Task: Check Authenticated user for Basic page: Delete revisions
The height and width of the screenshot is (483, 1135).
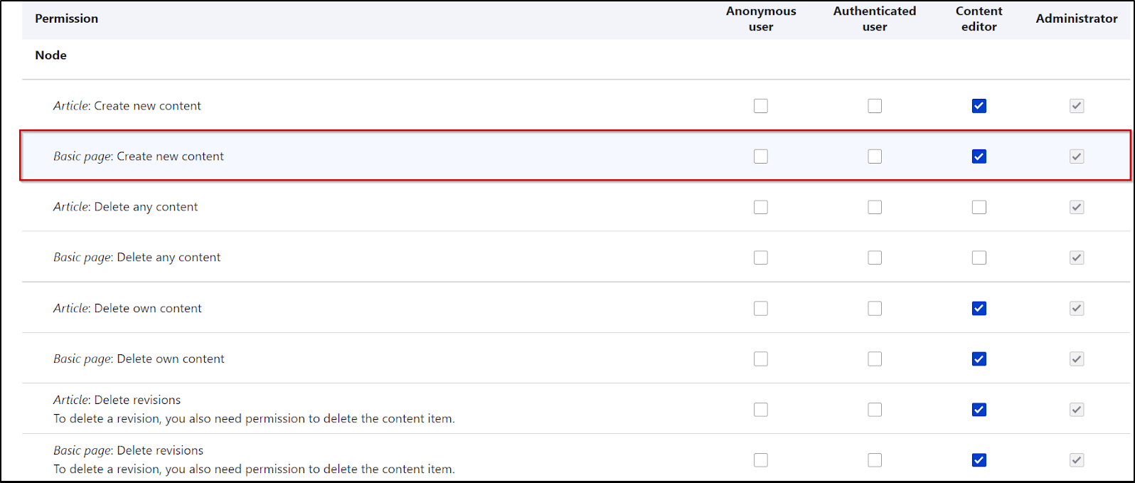Action: tap(875, 460)
